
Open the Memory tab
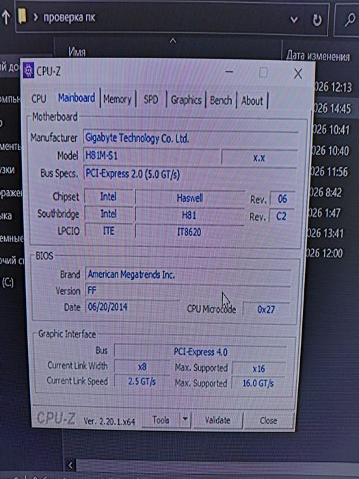click(117, 99)
